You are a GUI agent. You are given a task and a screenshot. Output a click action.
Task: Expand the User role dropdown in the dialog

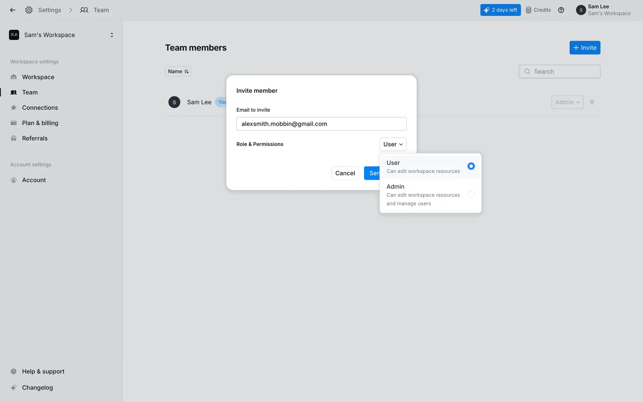coord(392,144)
